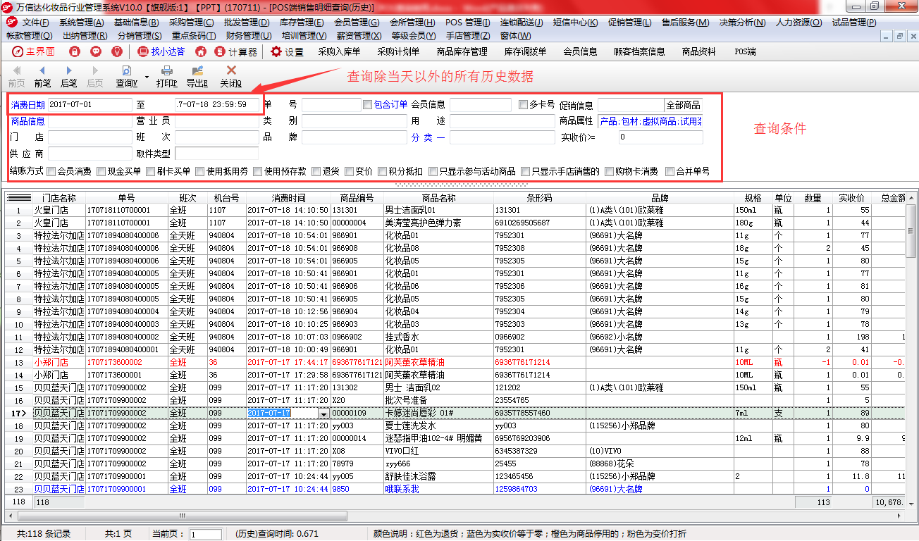Sort by the 消费时间 column header
Image resolution: width=919 pixels, height=541 pixels.
tap(288, 198)
